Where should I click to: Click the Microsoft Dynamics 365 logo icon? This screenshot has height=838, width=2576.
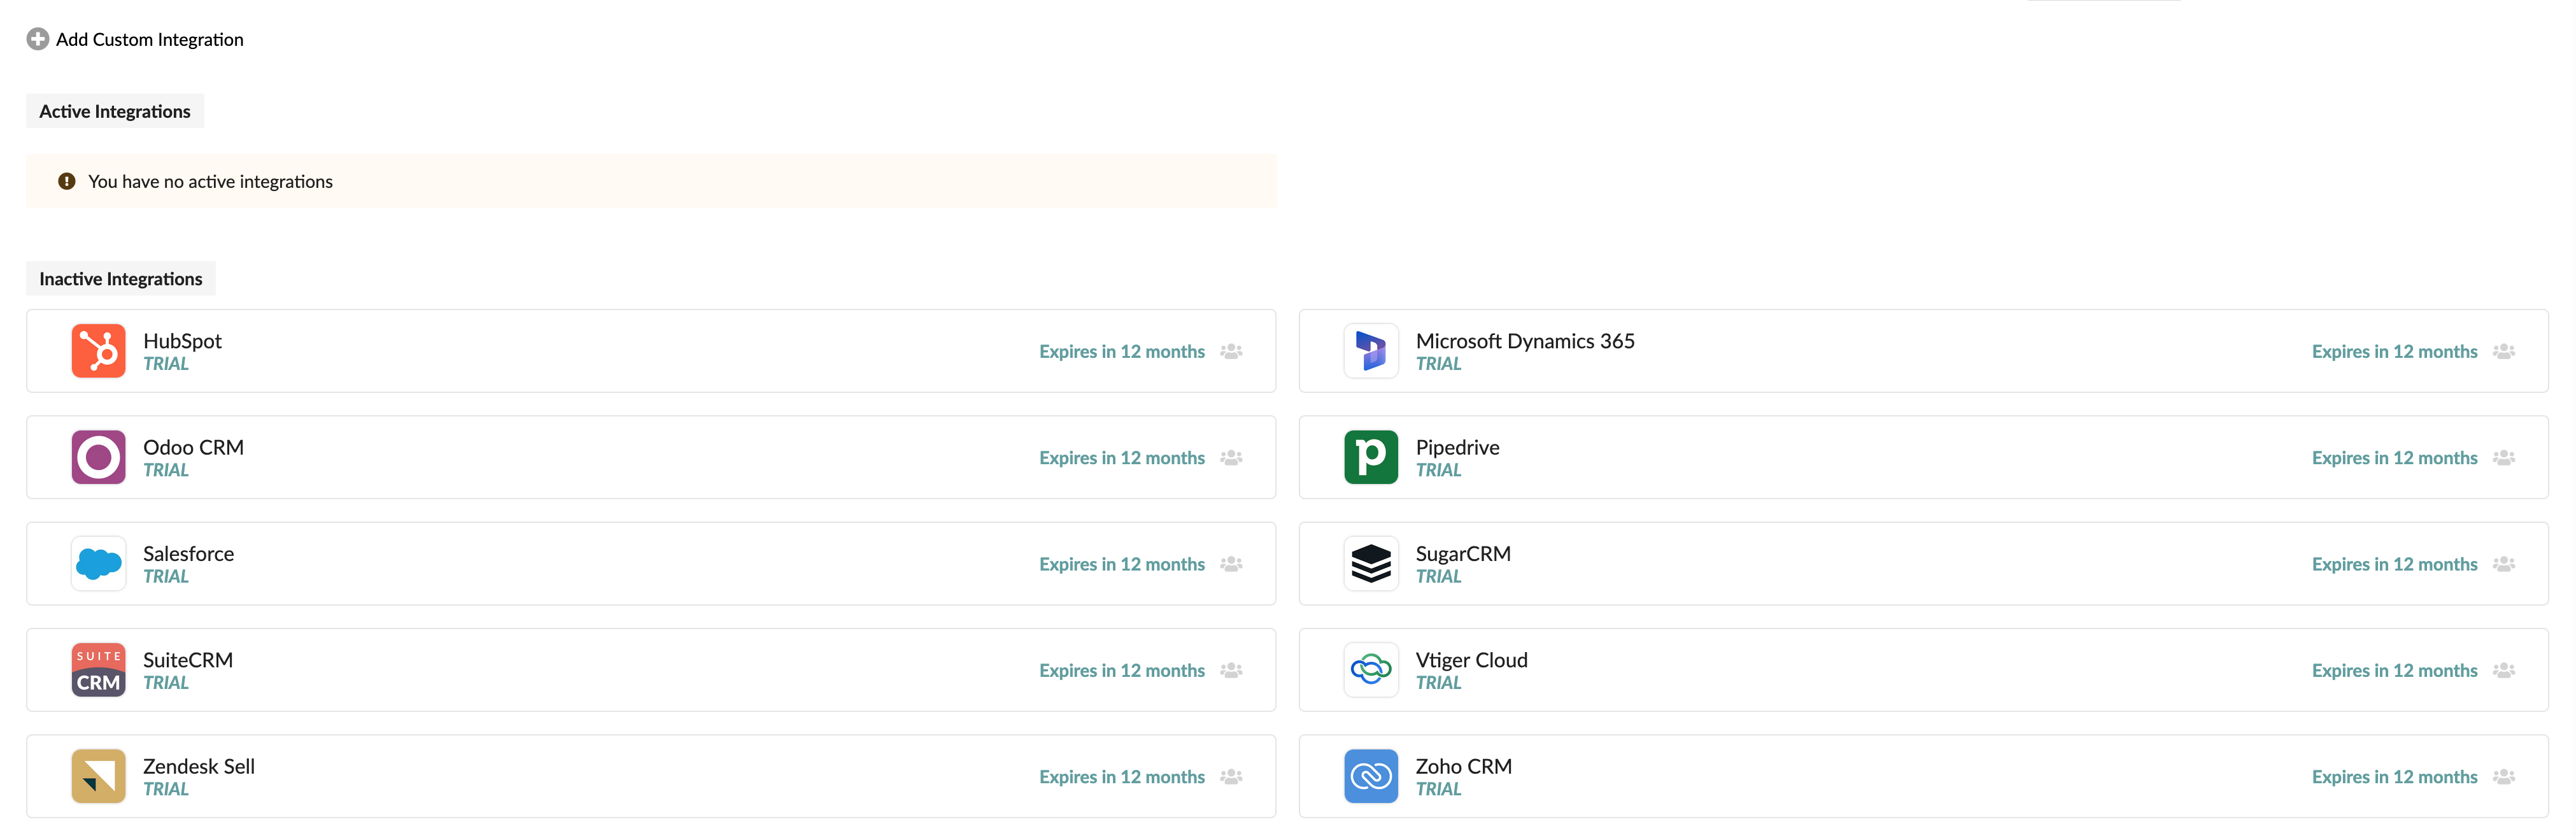point(1371,351)
